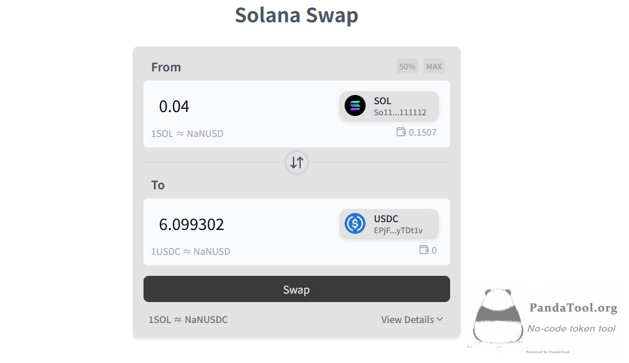The height and width of the screenshot is (363, 629).
Task: Click the 0.1507 SOL wallet balance
Action: 423,132
